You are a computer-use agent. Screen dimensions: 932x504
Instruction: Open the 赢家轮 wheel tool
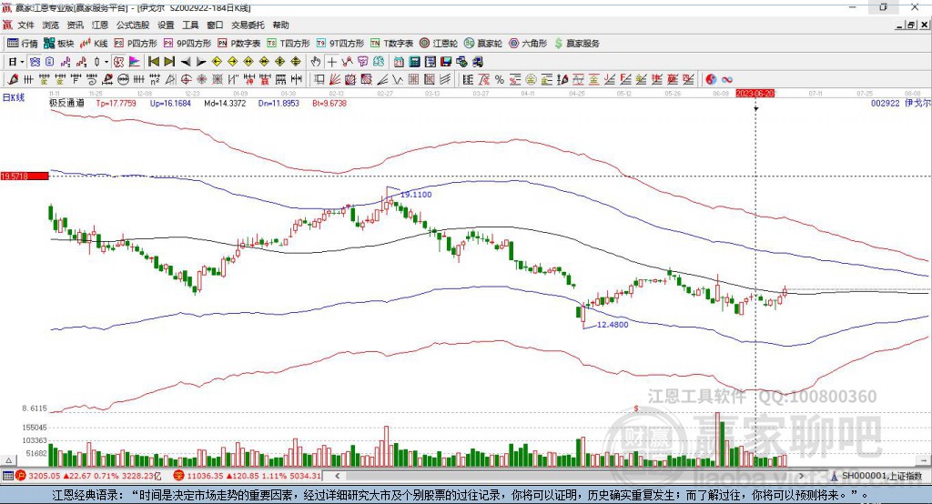483,44
